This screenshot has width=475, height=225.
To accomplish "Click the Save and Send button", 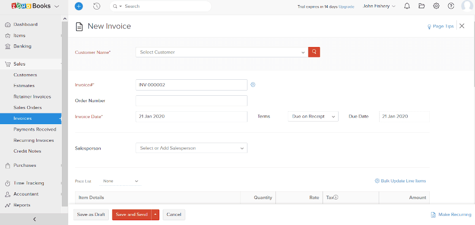I will point(132,214).
